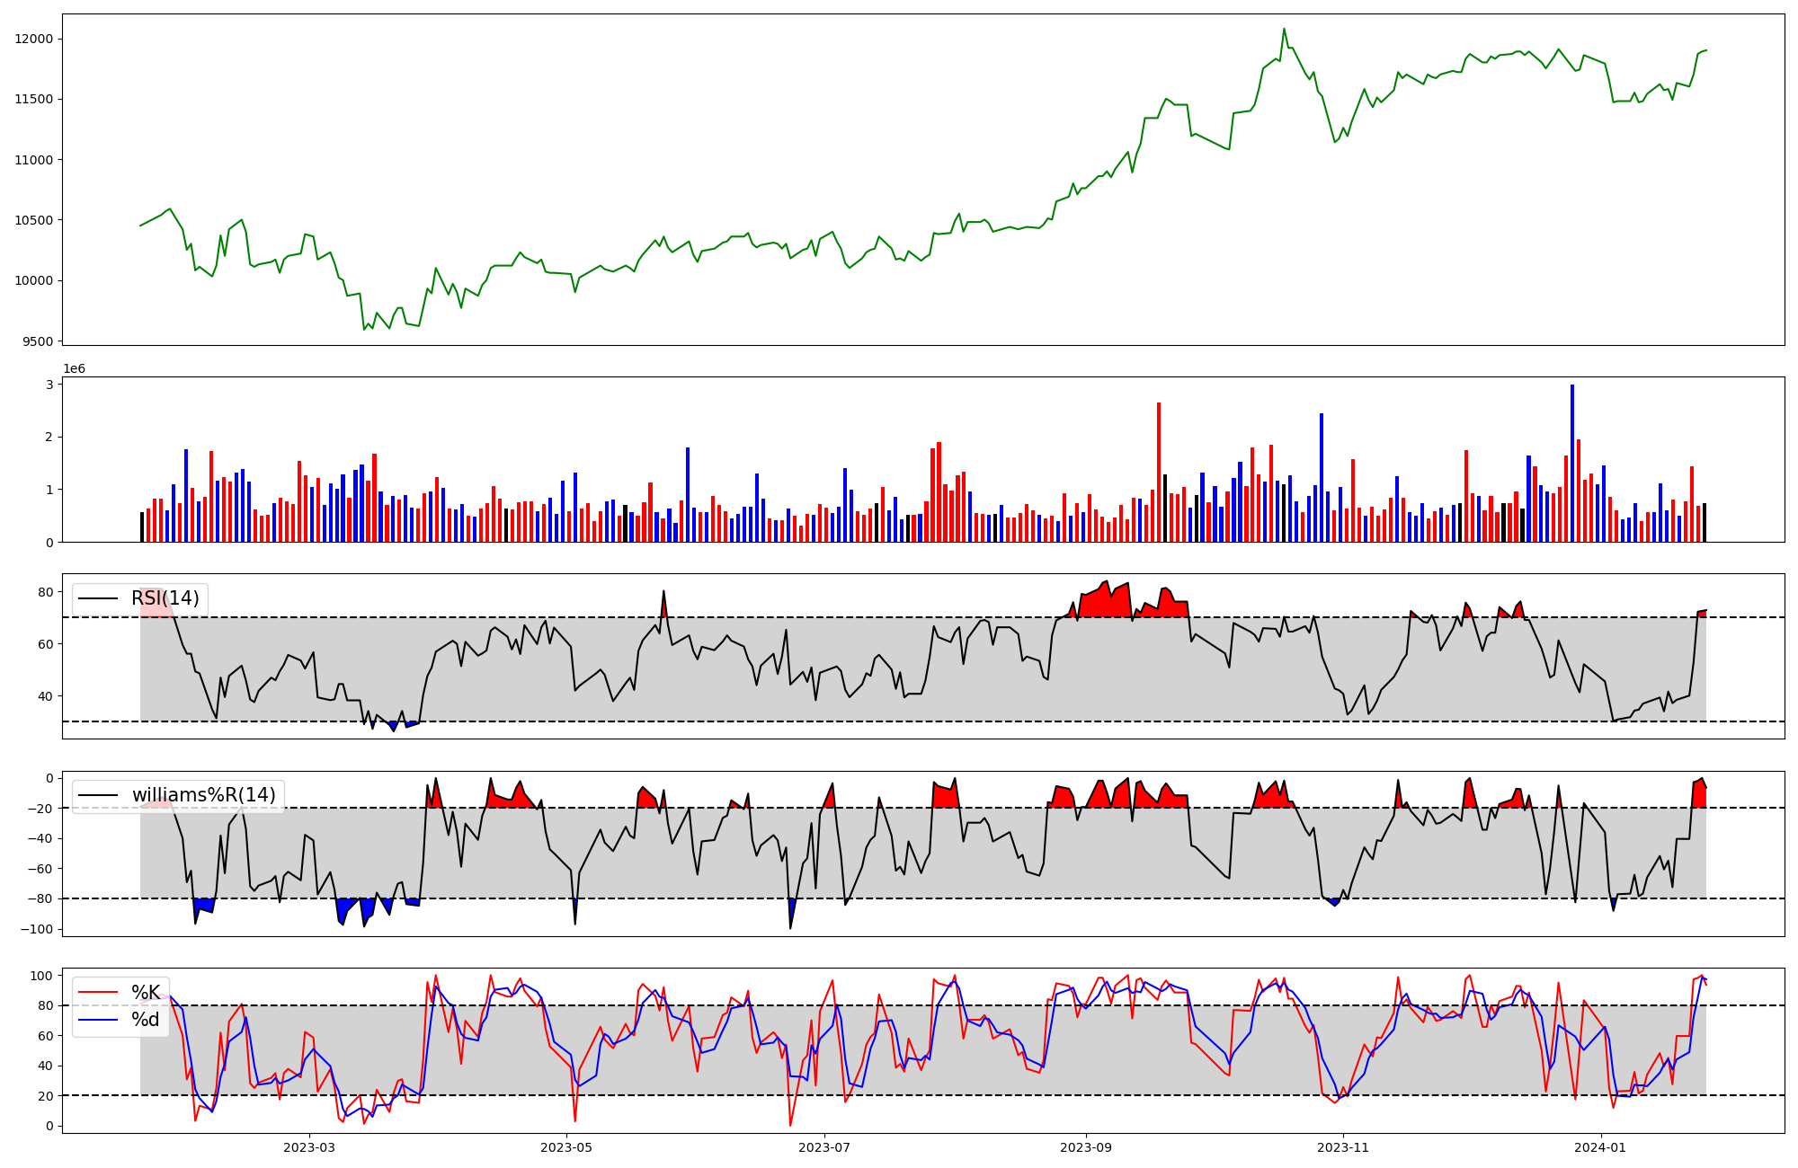Click the blue %d legend line swatch
This screenshot has height=1168, width=1798.
[98, 1020]
